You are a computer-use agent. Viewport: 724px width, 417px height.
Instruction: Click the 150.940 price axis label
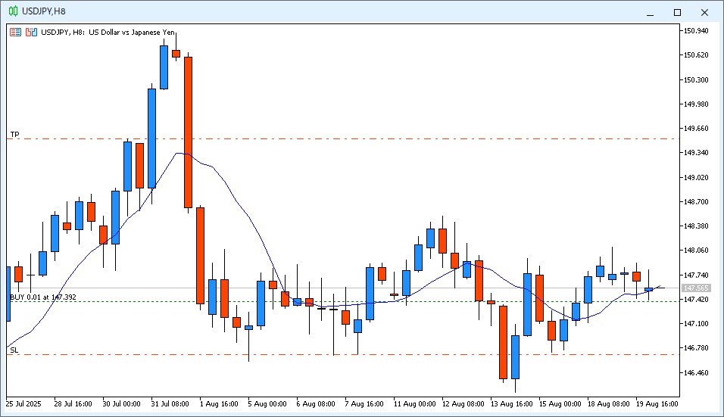[x=696, y=31]
